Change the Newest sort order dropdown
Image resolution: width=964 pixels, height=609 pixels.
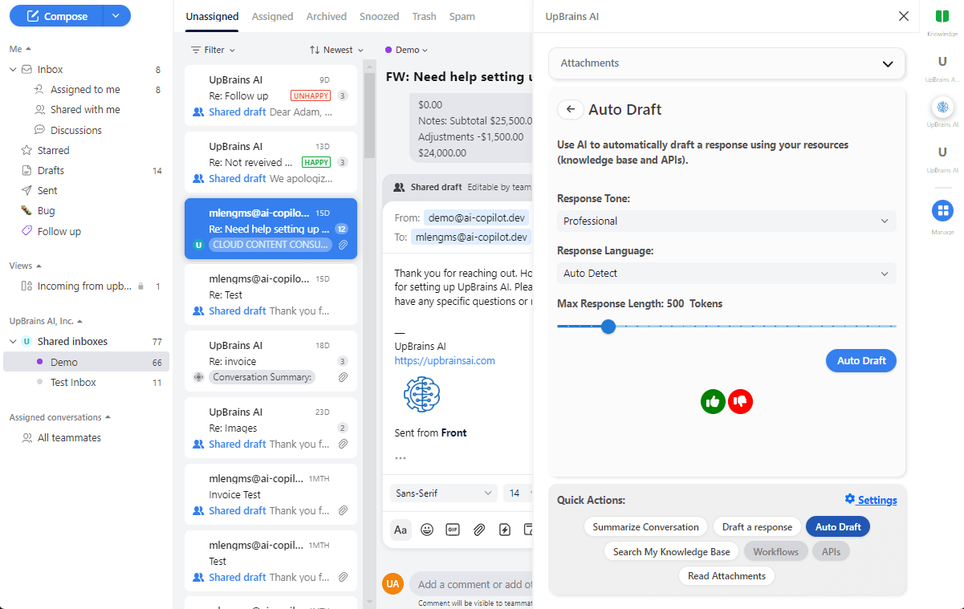[x=337, y=50]
